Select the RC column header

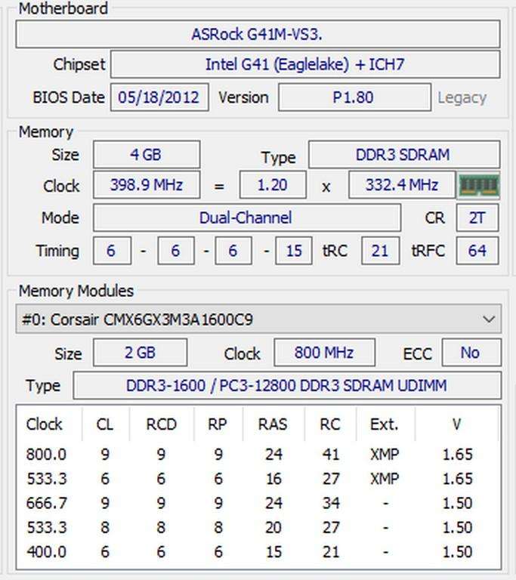[330, 424]
